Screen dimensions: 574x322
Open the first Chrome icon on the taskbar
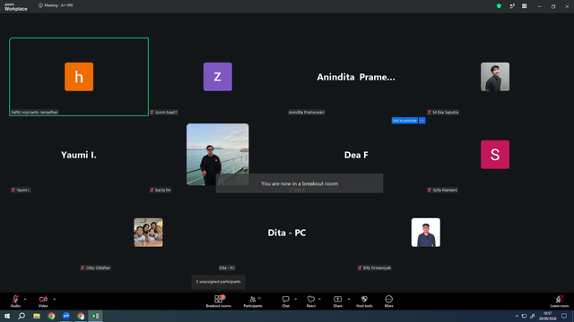pos(51,316)
